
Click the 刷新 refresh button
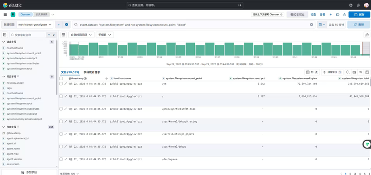click(358, 25)
